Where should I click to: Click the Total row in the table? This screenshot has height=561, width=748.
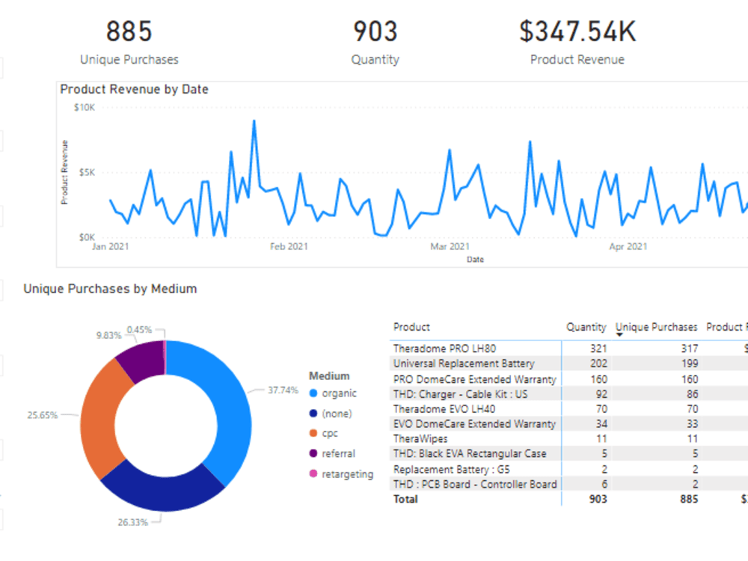click(486, 499)
